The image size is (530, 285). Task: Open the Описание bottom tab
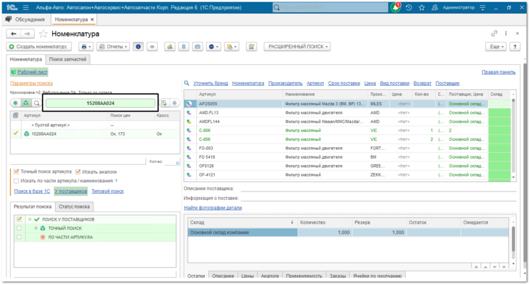(x=223, y=276)
